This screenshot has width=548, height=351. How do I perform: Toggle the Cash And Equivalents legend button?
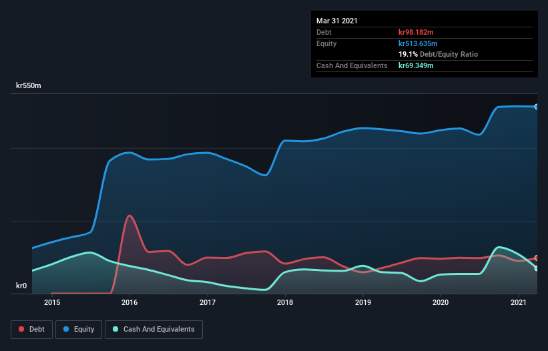coord(154,330)
